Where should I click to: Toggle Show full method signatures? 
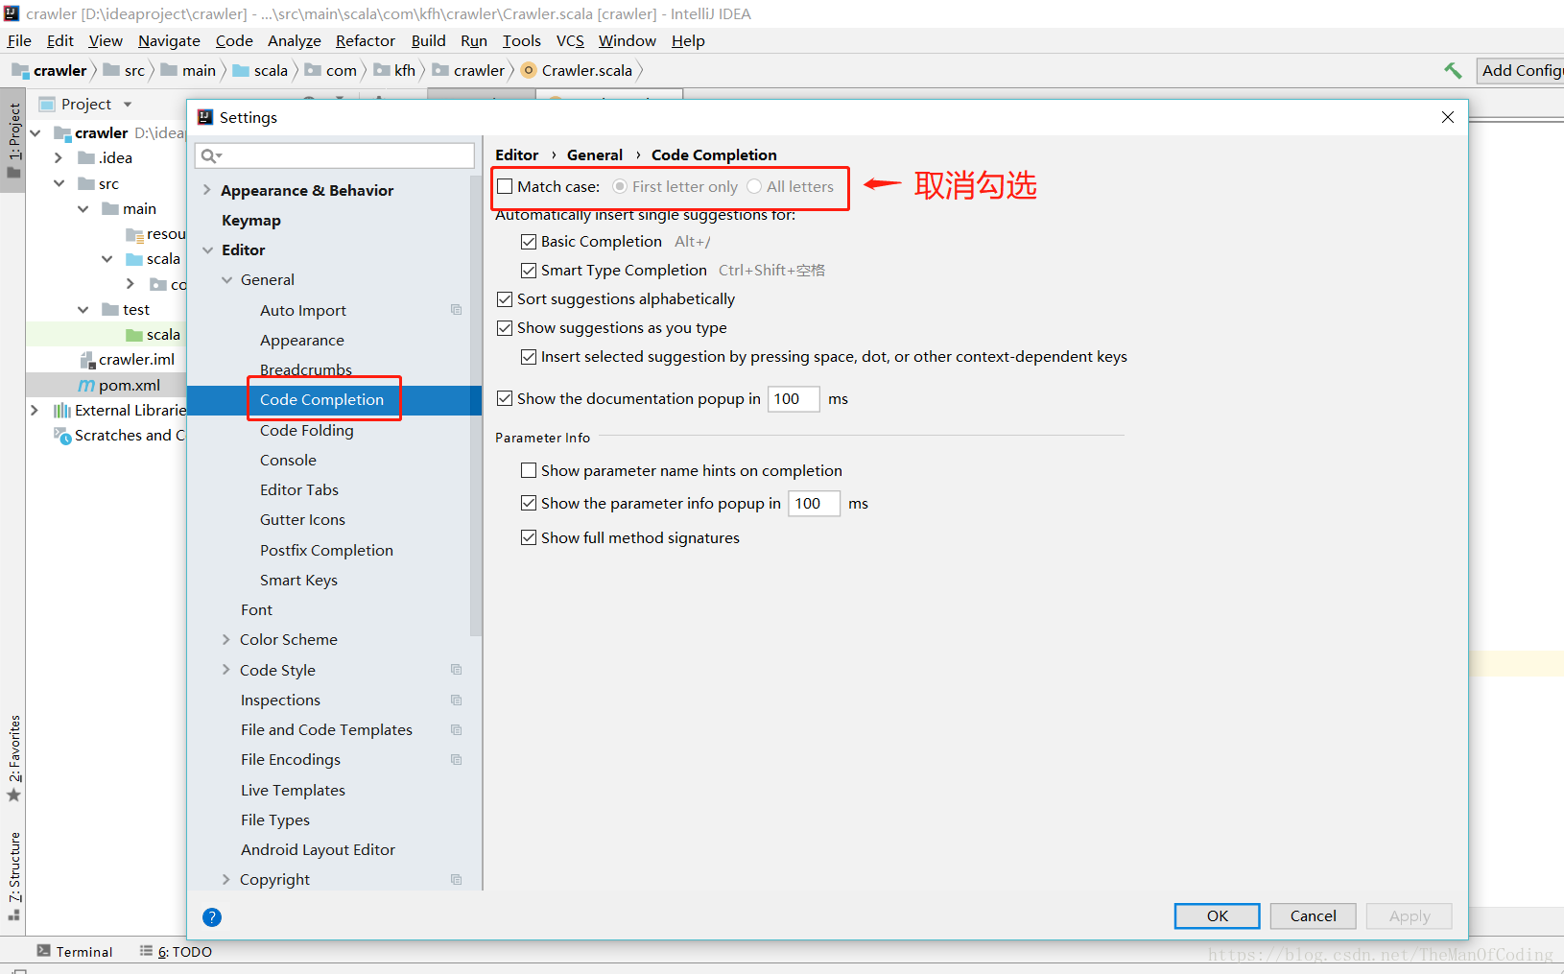529,537
